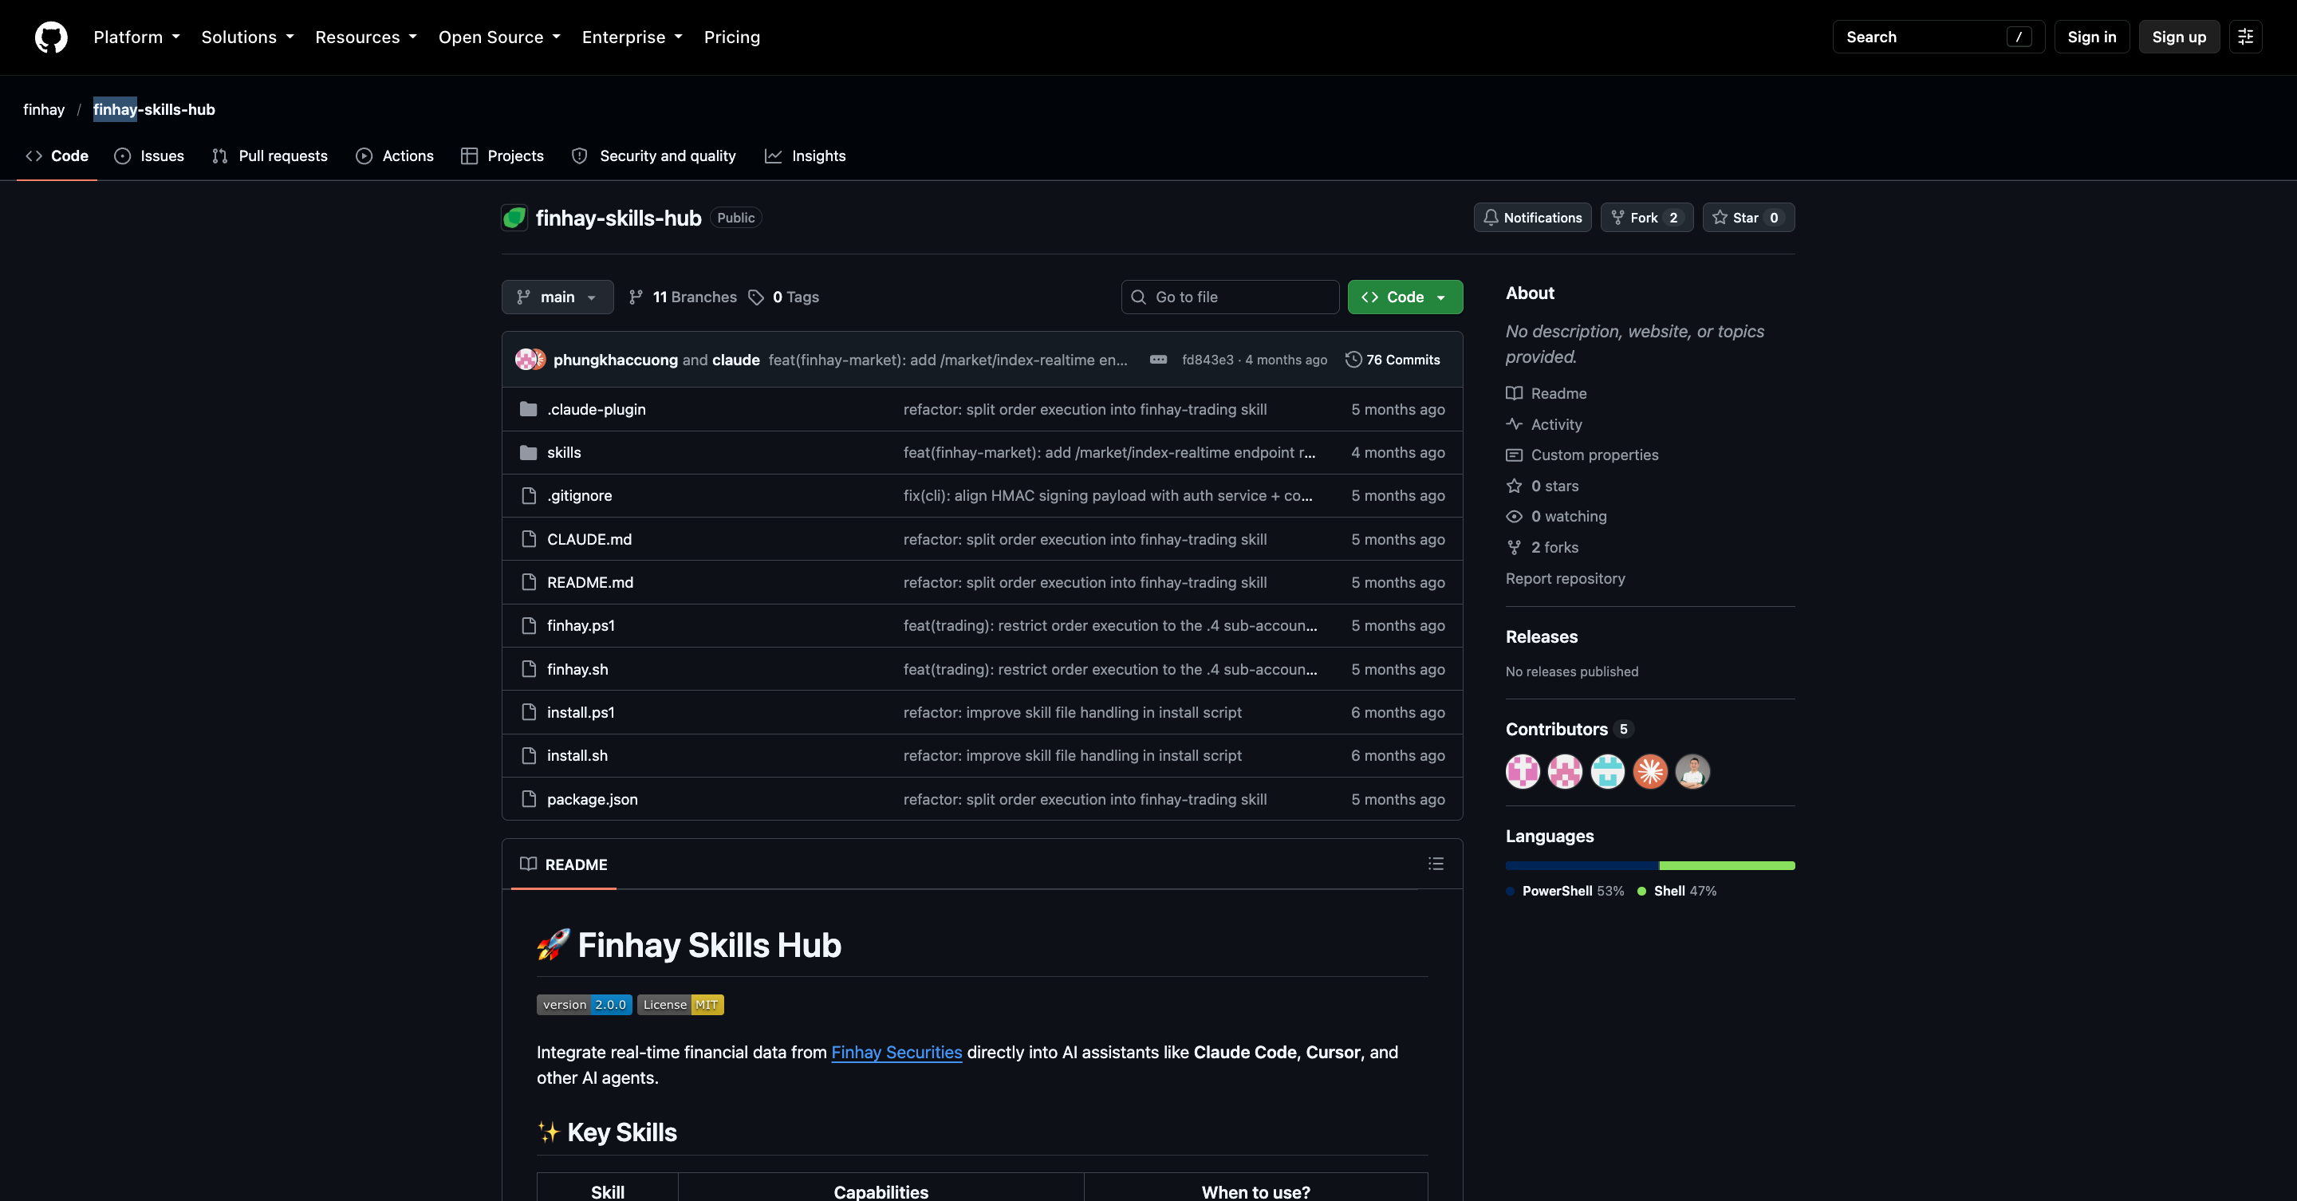
Task: Open the 76 Commits history
Action: click(x=1392, y=360)
